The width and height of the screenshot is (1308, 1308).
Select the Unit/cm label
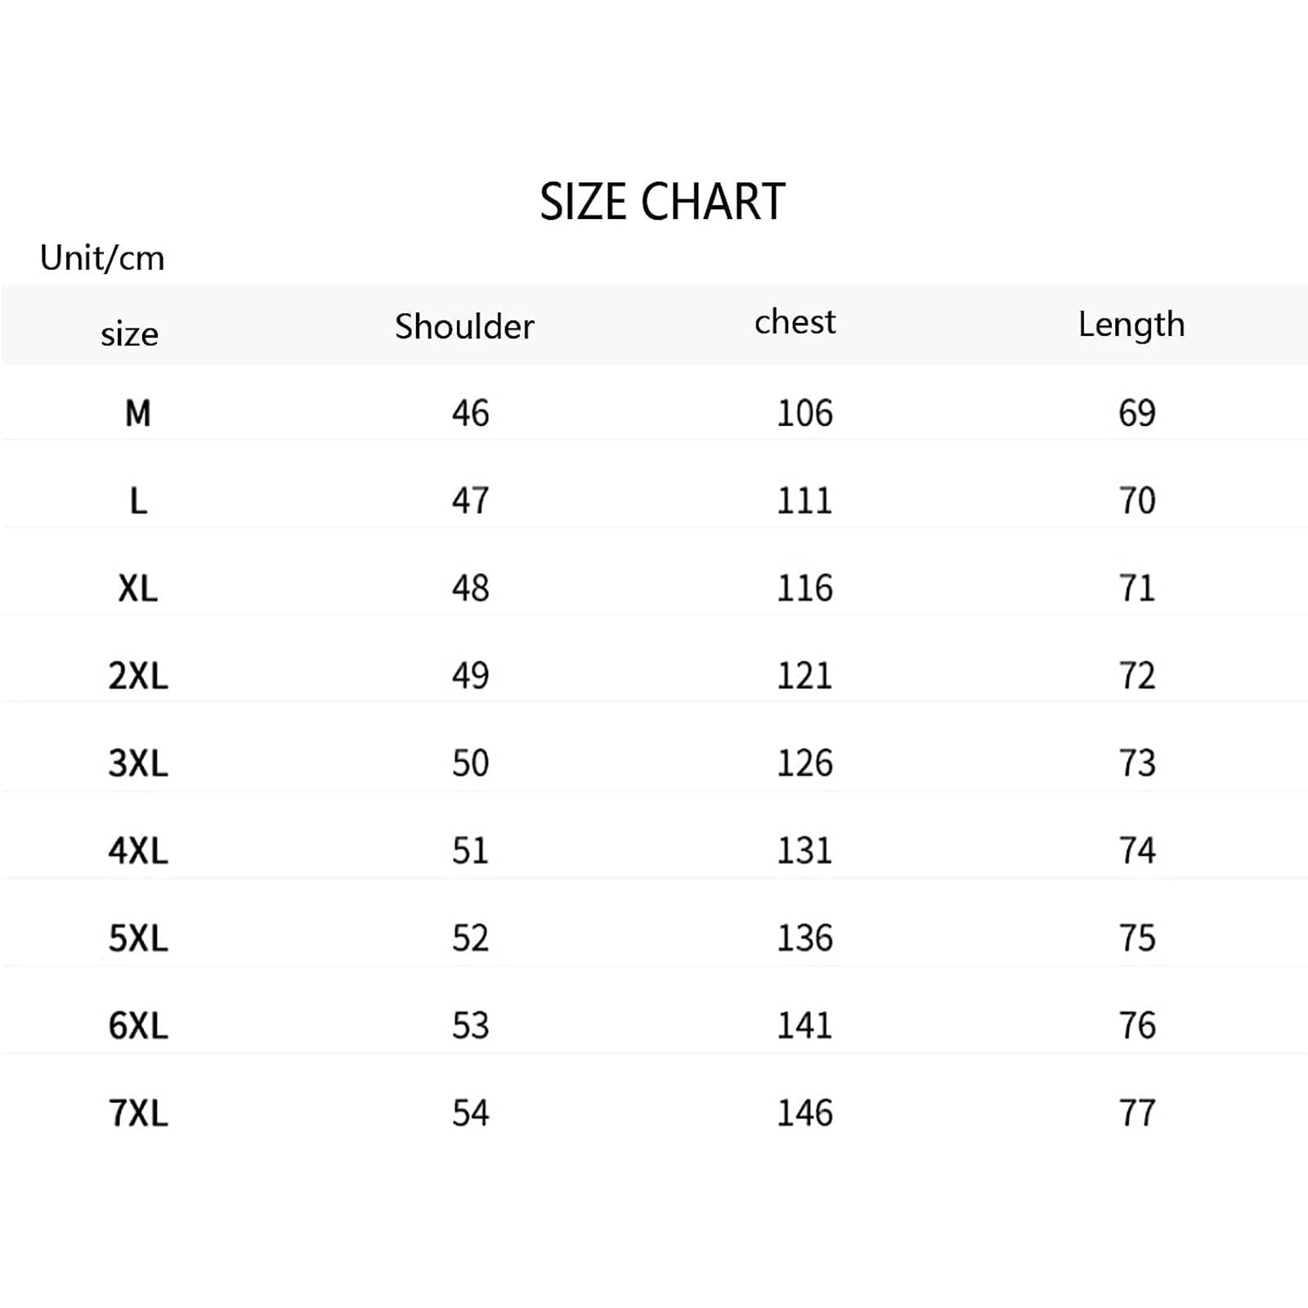pyautogui.click(x=102, y=258)
